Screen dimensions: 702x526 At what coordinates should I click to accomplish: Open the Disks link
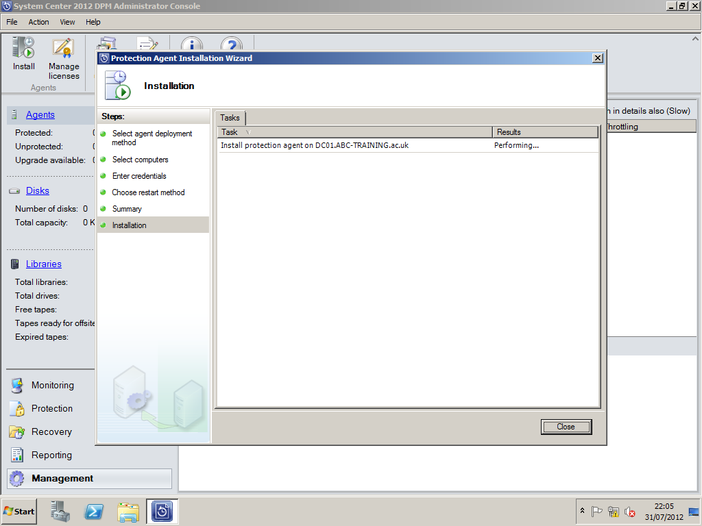38,191
